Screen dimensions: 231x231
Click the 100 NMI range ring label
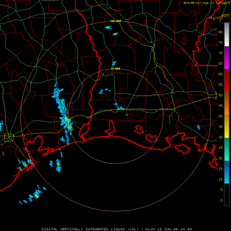[115, 21]
